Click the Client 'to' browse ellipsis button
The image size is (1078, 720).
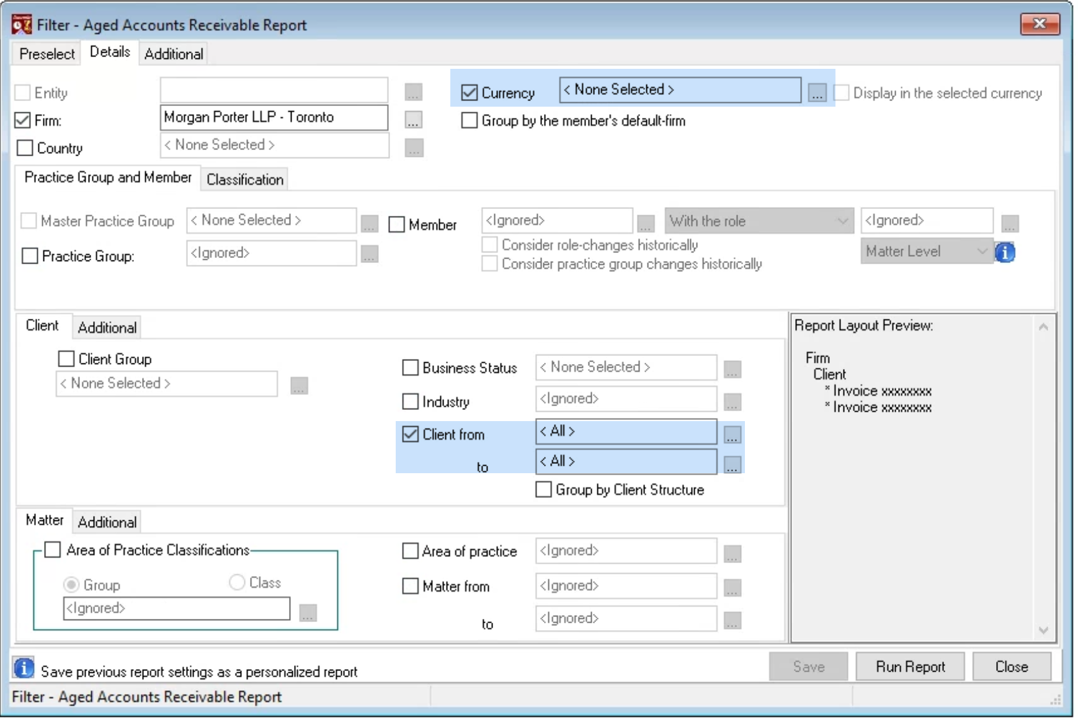[x=733, y=464]
